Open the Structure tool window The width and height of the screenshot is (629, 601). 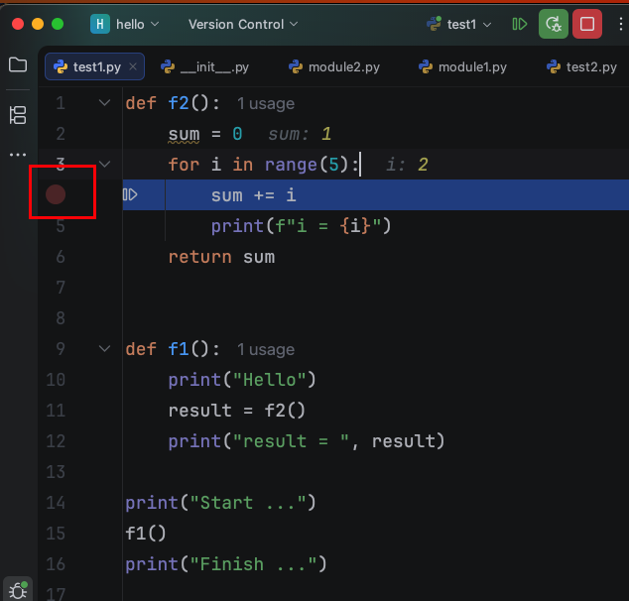(18, 115)
